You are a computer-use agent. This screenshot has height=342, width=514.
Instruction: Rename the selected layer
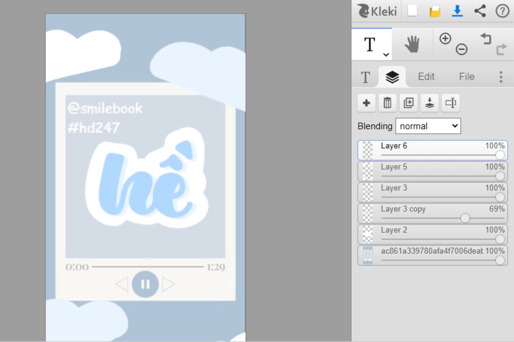tap(451, 103)
